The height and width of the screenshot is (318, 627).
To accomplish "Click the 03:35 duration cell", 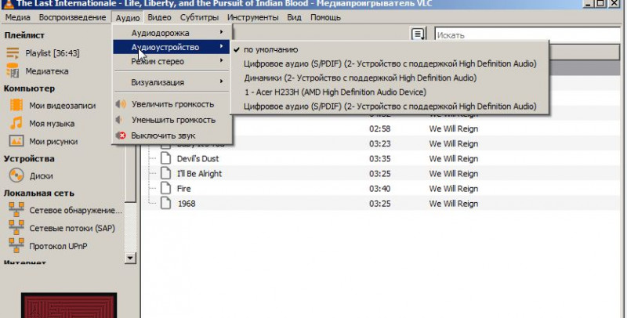I will coord(380,158).
